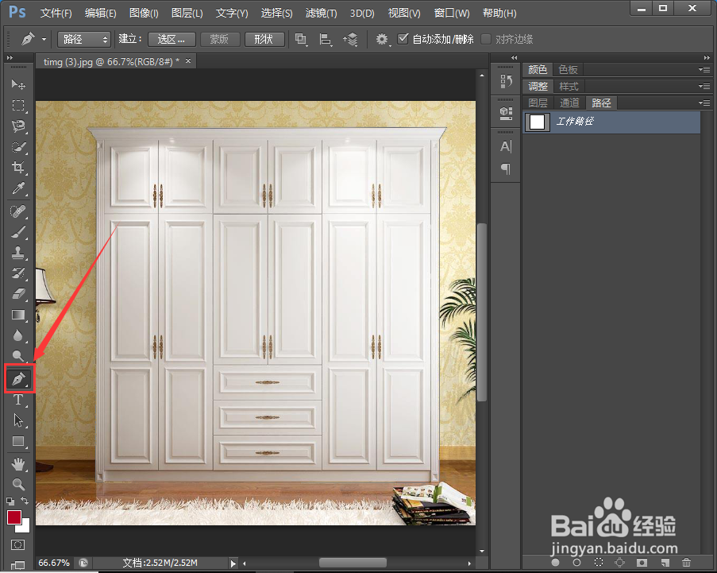Select the Blur tool

18,335
